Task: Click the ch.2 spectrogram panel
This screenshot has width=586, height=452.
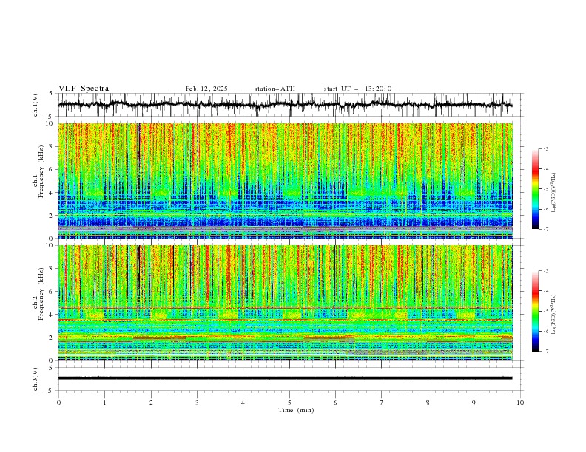Action: [x=285, y=303]
